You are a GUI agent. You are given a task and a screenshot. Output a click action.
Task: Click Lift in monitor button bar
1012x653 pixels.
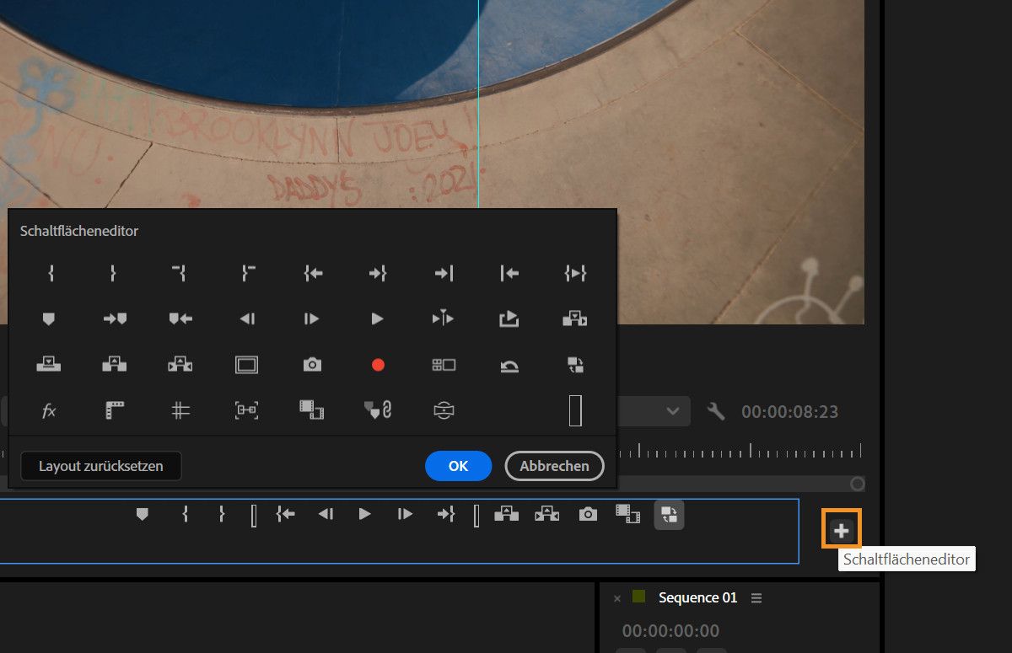[506, 513]
